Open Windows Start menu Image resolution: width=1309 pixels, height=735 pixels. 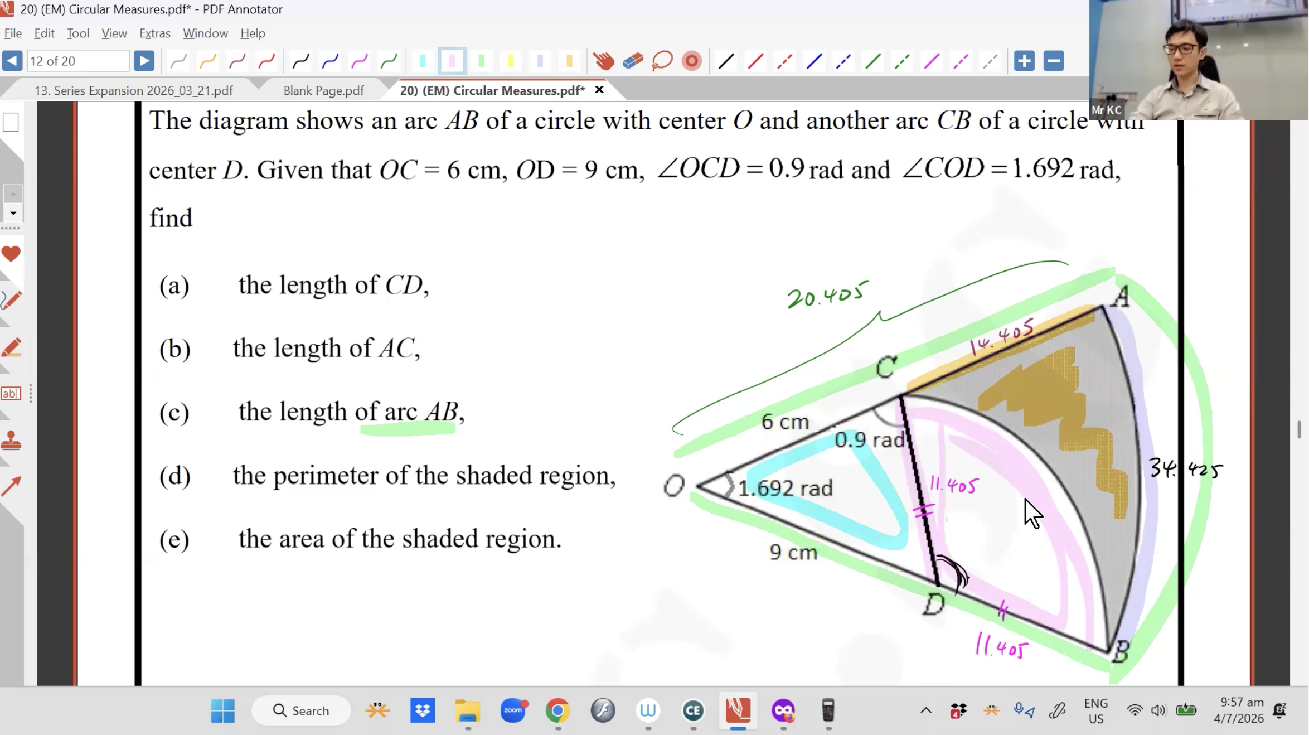(x=223, y=710)
